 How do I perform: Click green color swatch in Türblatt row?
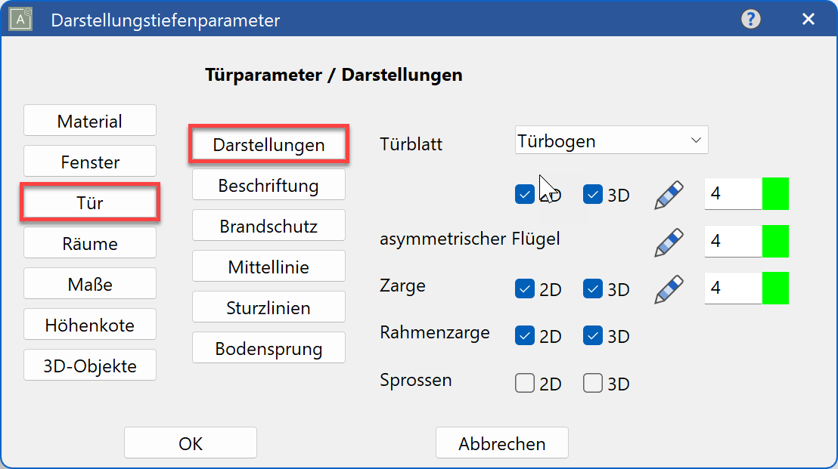pyautogui.click(x=775, y=194)
